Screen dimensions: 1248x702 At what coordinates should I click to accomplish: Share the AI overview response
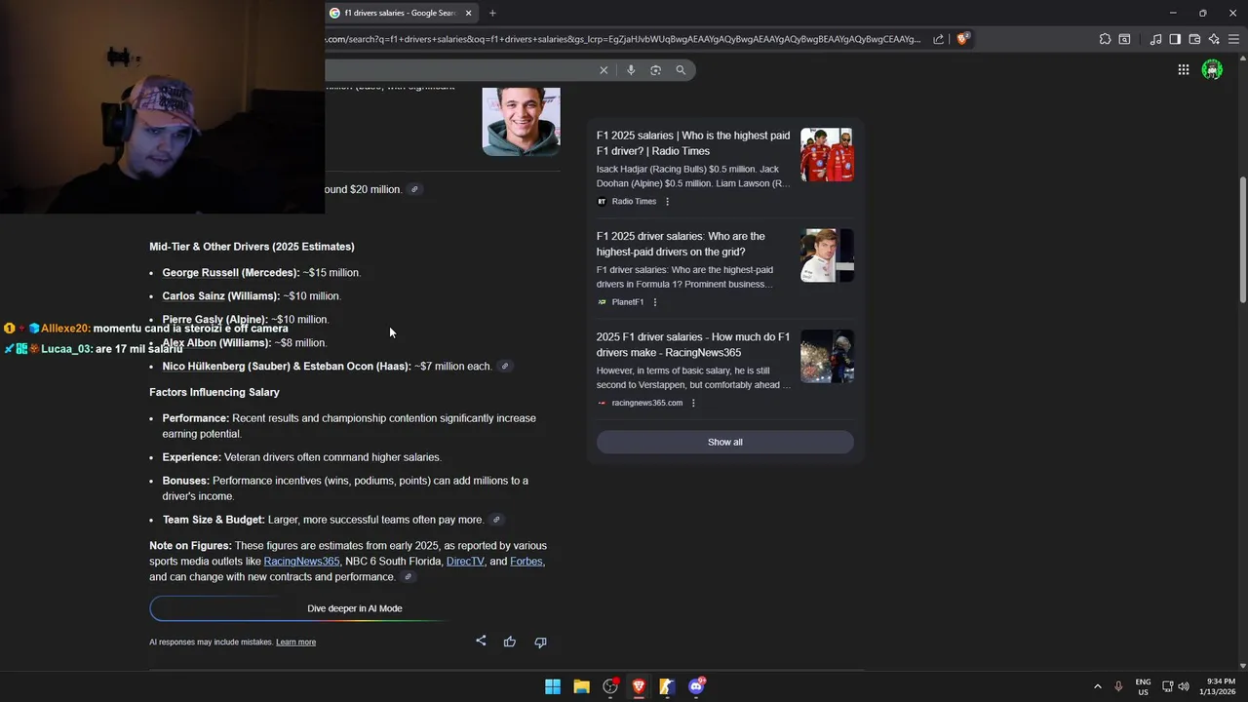481,641
